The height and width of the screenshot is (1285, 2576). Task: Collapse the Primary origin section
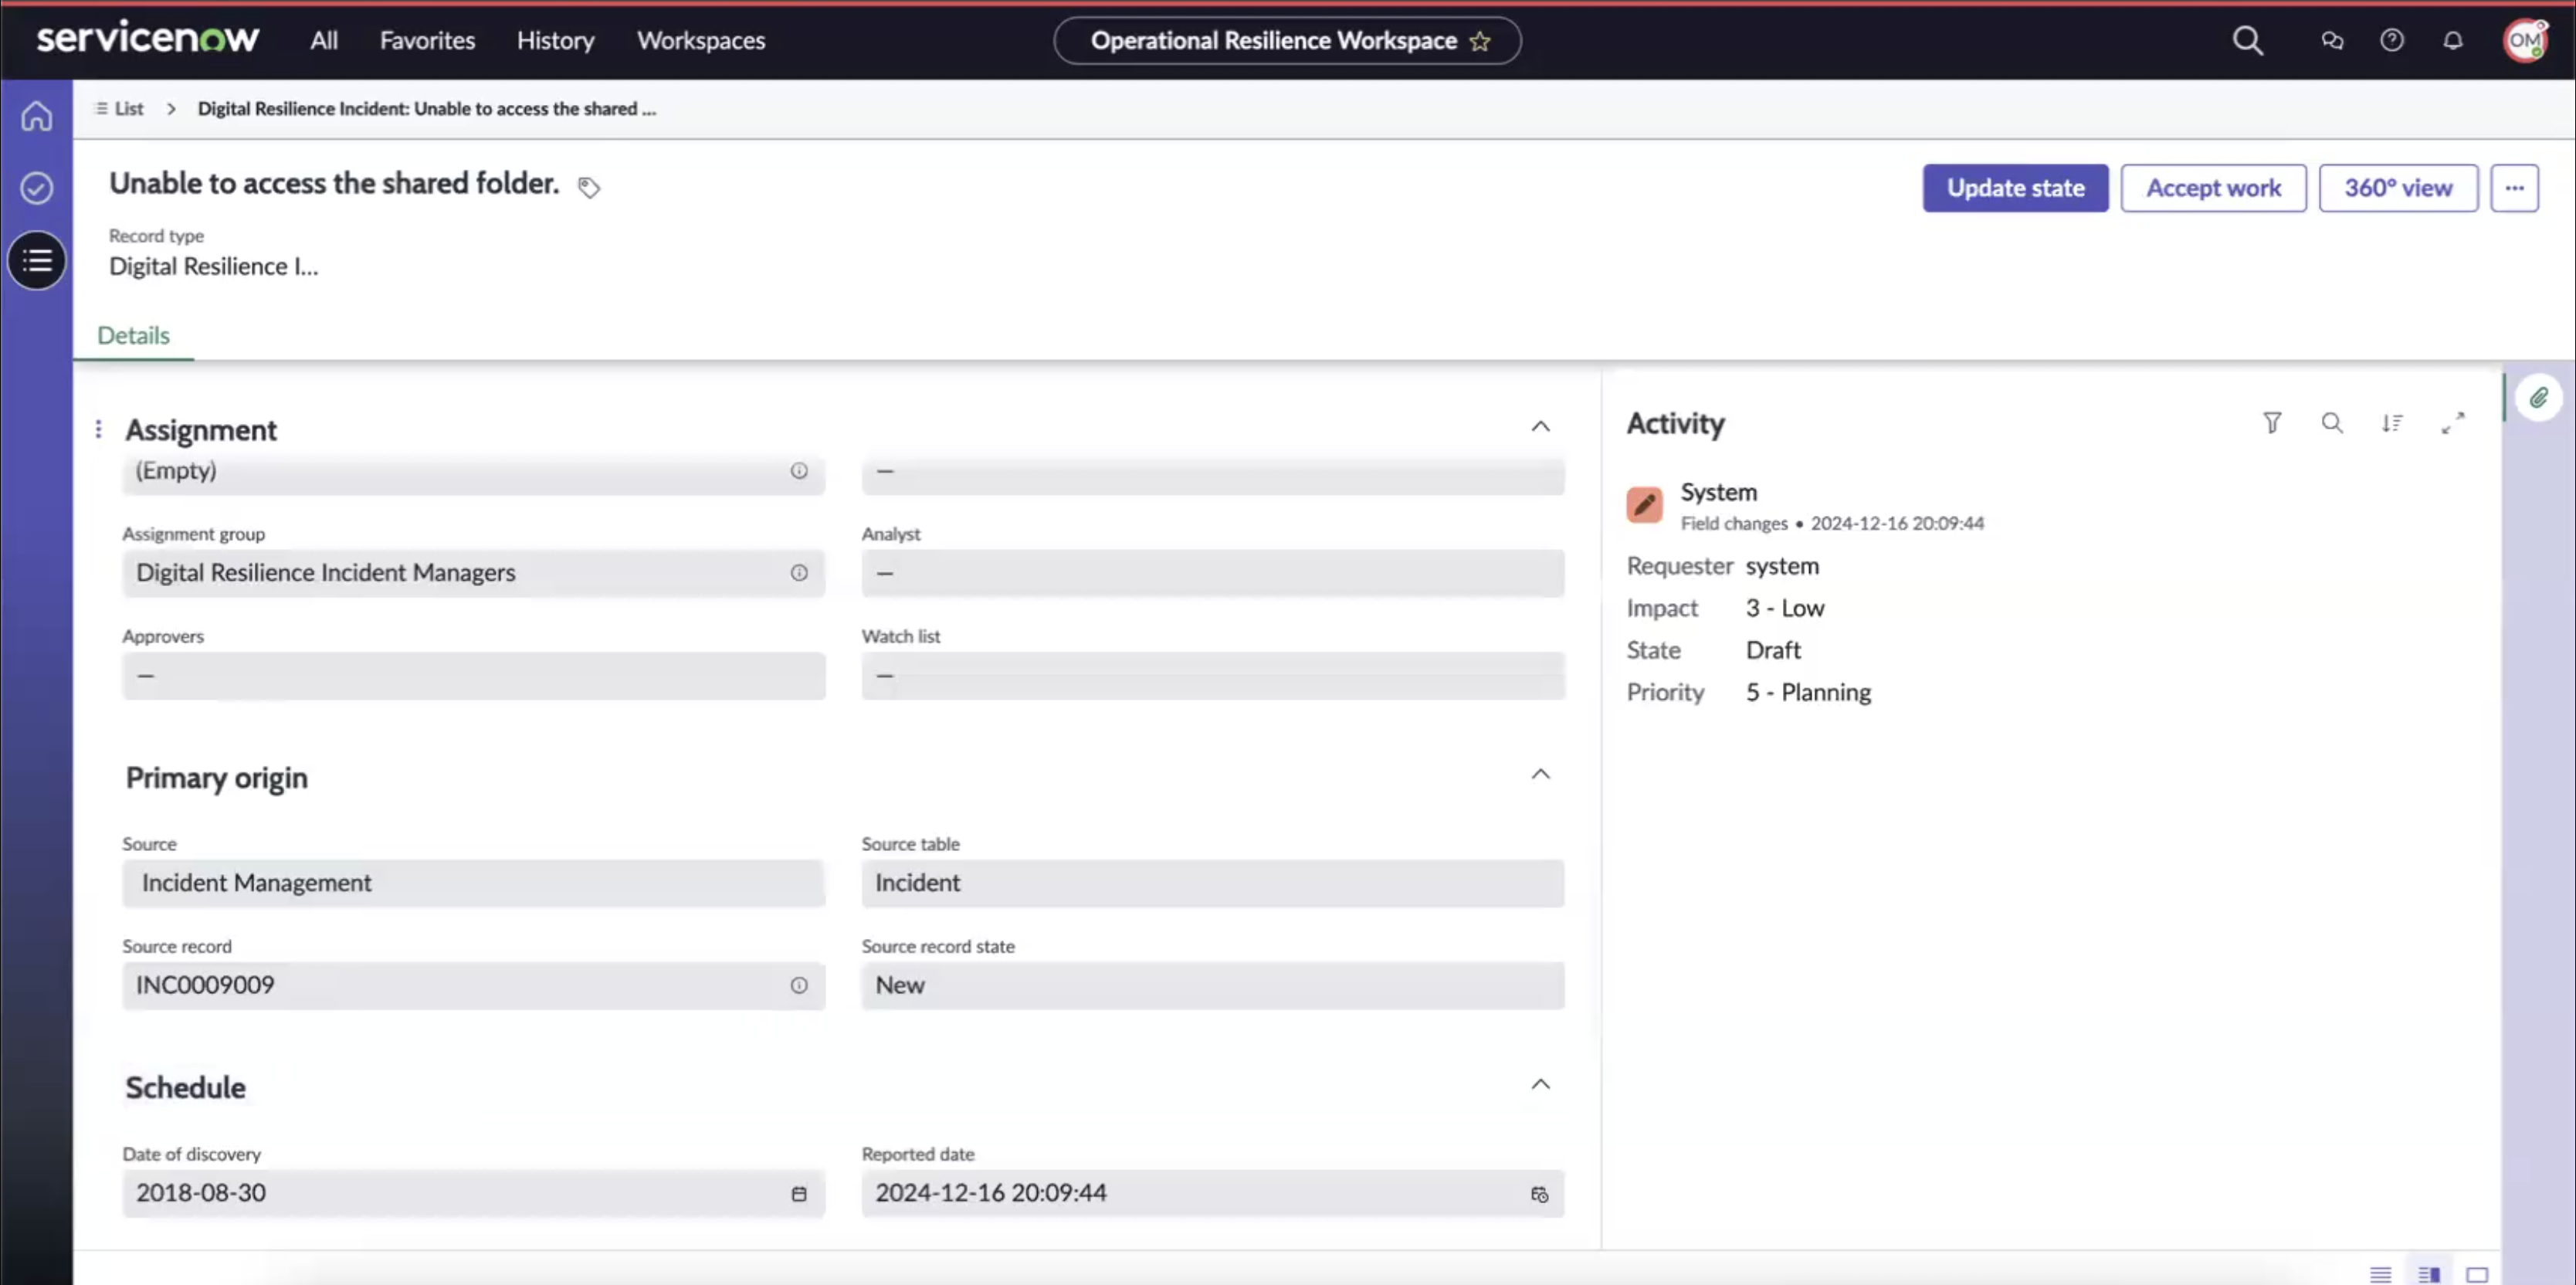[1540, 774]
